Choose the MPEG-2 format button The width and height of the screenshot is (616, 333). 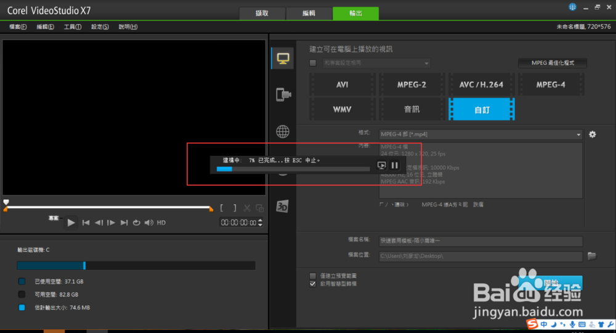(x=411, y=84)
